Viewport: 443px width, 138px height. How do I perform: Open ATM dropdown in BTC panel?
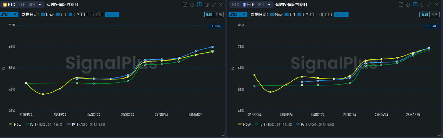coord(9,15)
